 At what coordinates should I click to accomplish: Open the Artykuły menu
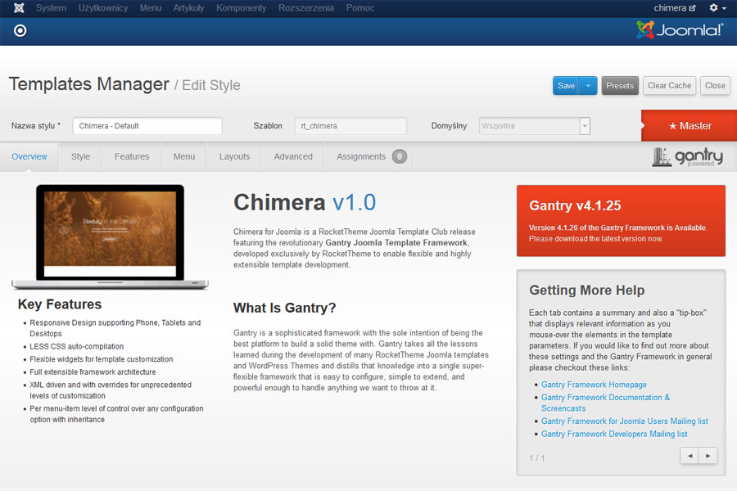188,8
